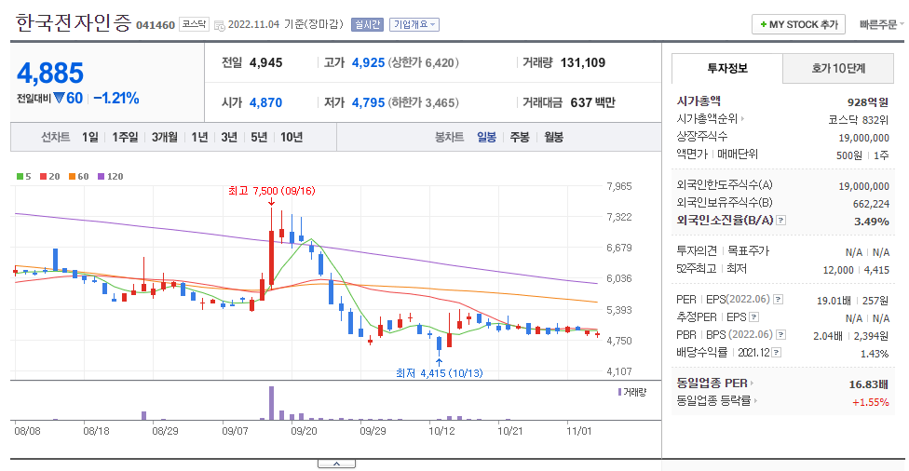Click the green 5-day moving average legend
This screenshot has height=471, width=909.
tap(24, 176)
